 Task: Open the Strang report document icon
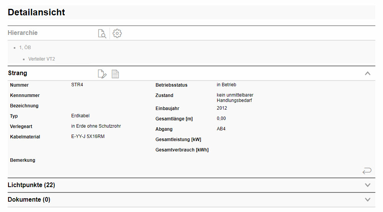tap(115, 74)
